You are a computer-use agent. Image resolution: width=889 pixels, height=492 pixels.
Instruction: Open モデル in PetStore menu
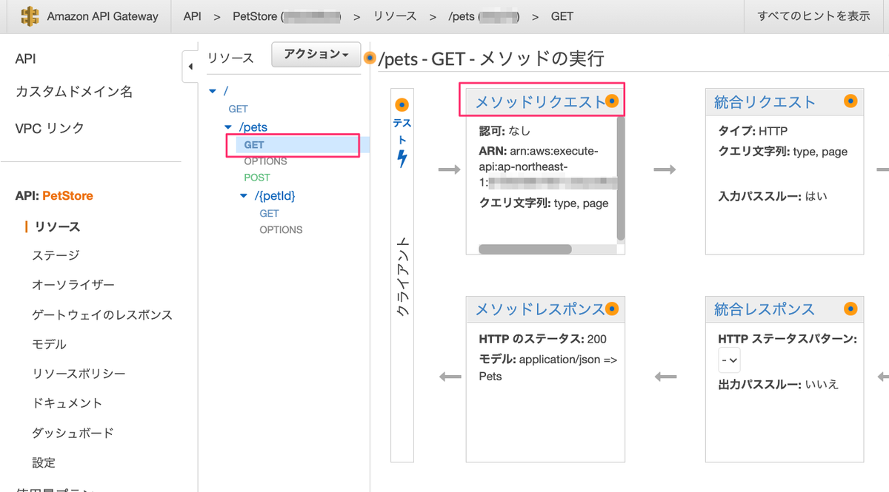[49, 344]
